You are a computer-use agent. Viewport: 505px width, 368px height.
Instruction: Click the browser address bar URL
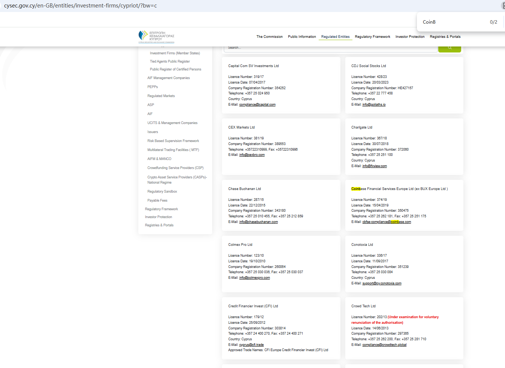[81, 6]
